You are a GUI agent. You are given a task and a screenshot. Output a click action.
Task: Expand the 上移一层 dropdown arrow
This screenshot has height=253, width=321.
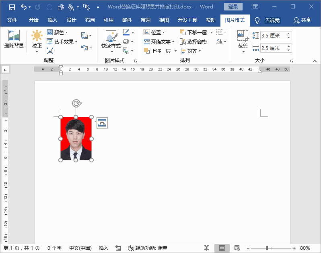(175, 51)
